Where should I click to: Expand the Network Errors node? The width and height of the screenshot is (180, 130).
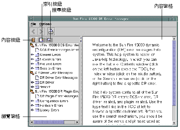pyautogui.click(x=32, y=59)
